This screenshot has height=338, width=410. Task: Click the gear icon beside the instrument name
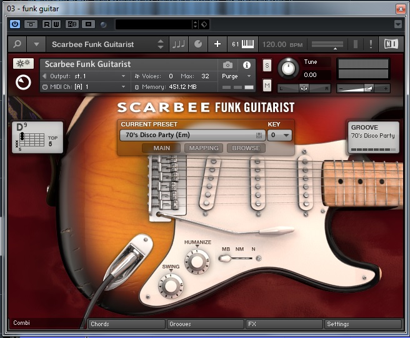click(x=23, y=64)
